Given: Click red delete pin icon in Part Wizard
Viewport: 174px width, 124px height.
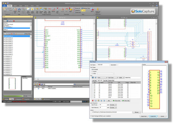Looking at the screenshot, I should 93,101.
